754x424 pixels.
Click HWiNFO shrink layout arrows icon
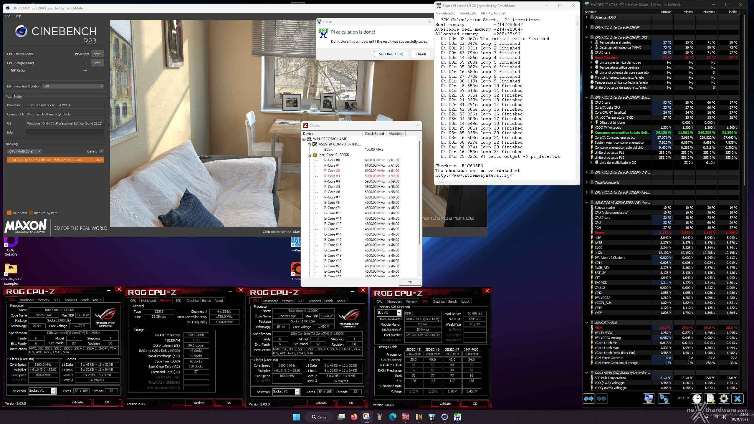click(x=601, y=399)
